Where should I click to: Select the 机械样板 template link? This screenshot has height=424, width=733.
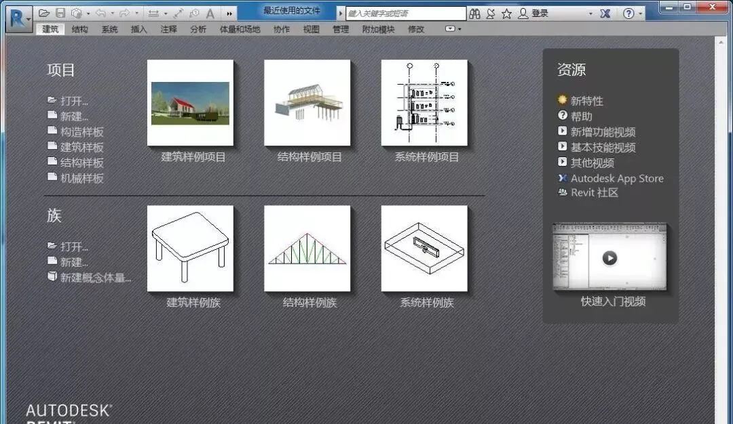pyautogui.click(x=76, y=177)
